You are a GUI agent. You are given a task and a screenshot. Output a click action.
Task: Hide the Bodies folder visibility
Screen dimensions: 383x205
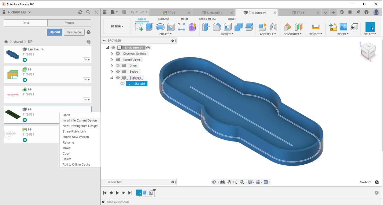(118, 72)
